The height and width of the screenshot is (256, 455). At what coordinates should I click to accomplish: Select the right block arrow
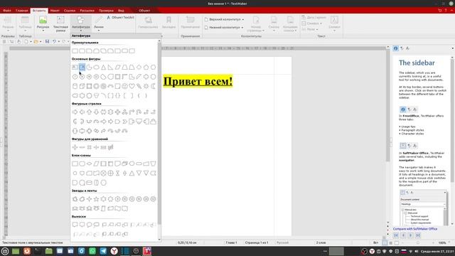(x=75, y=112)
